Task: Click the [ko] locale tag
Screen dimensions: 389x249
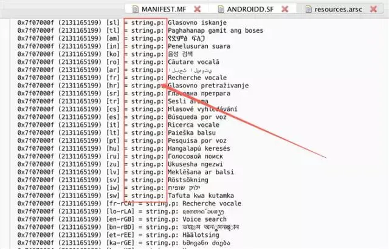Action: 113,54
